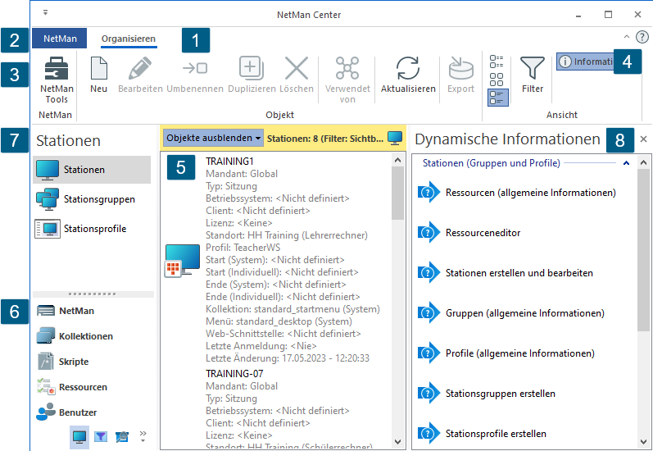The height and width of the screenshot is (451, 653).
Task: Open the NetMan tab
Action: [60, 39]
